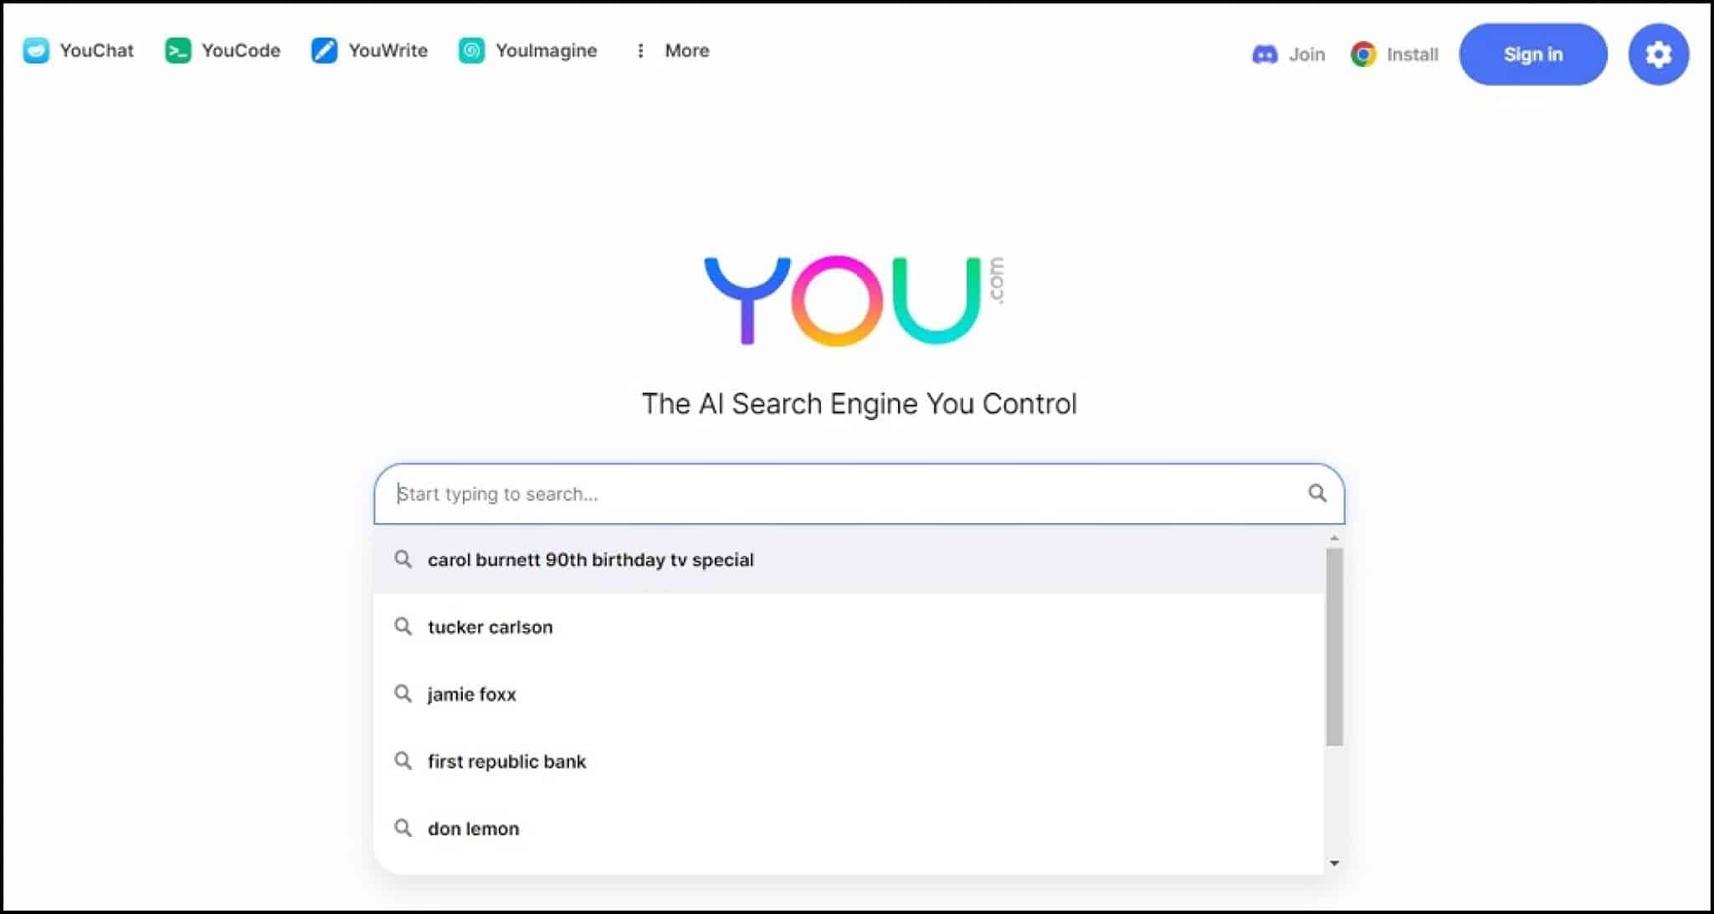Click search icon beside don lemon
Screen dimensions: 1714x914
coord(403,827)
